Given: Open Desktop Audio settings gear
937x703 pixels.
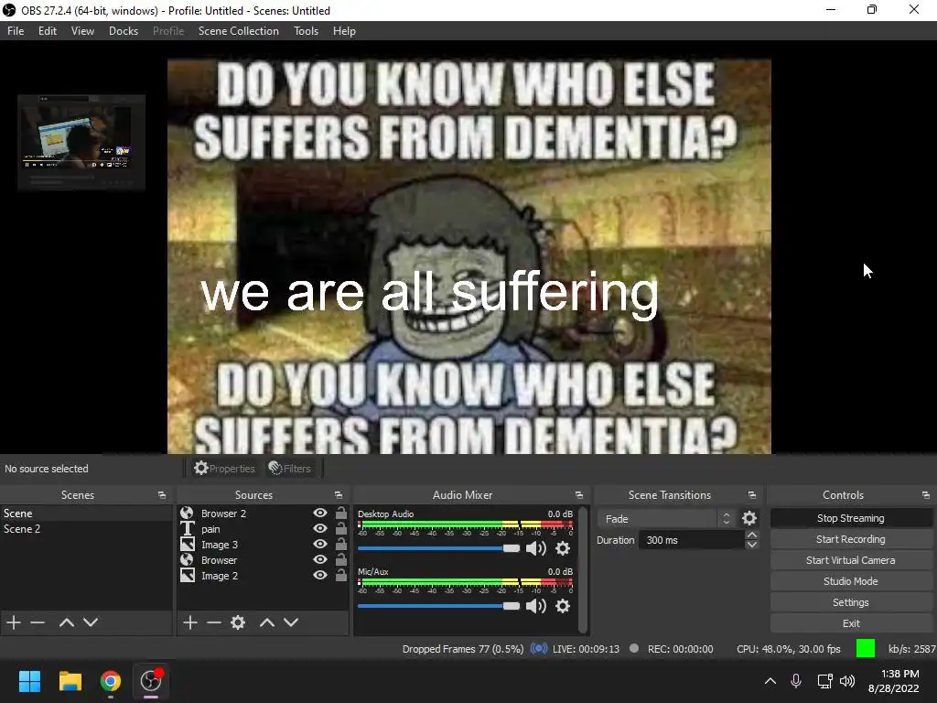Looking at the screenshot, I should [x=563, y=549].
